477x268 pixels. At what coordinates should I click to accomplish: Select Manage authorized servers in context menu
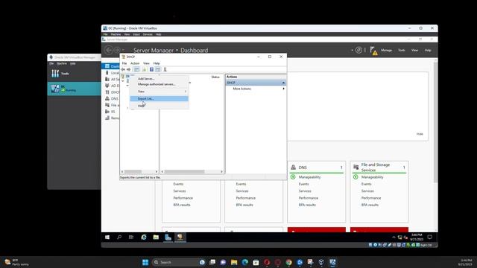(x=157, y=84)
